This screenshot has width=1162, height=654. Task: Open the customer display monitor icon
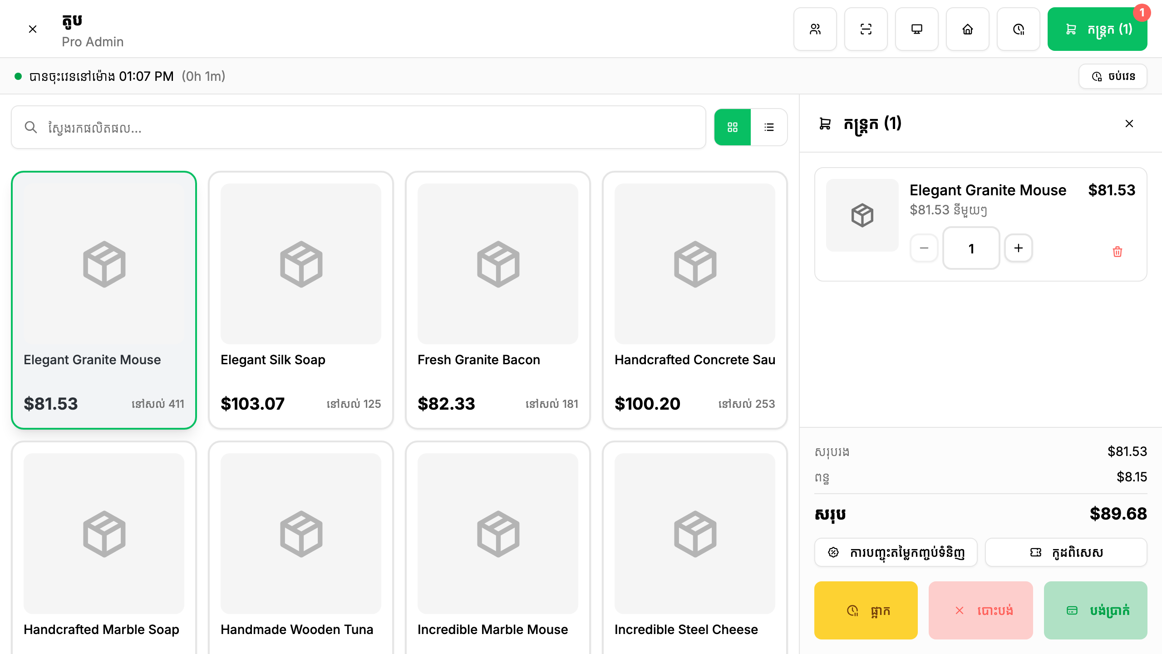click(x=917, y=29)
